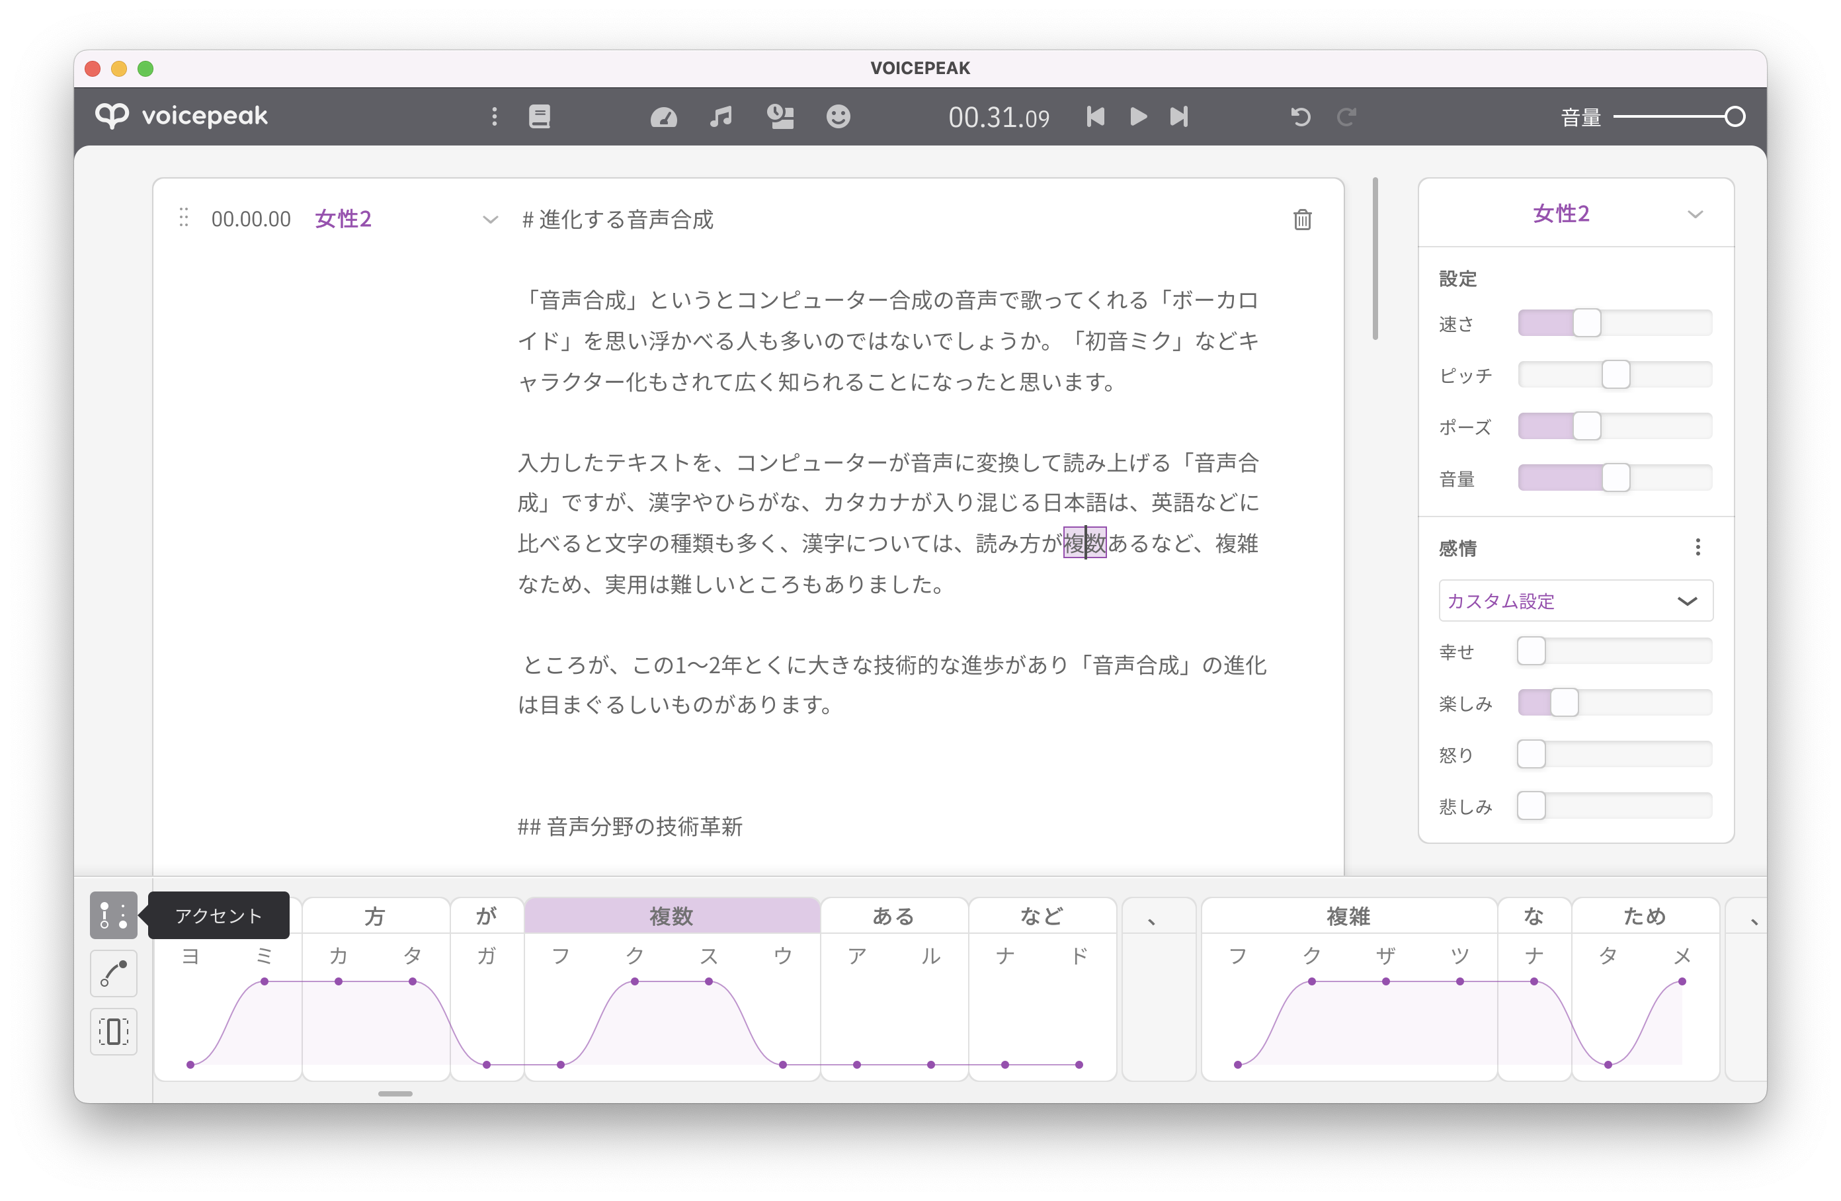Click the smiley face emotion icon
Viewport: 1841px width, 1201px height.
pyautogui.click(x=838, y=117)
